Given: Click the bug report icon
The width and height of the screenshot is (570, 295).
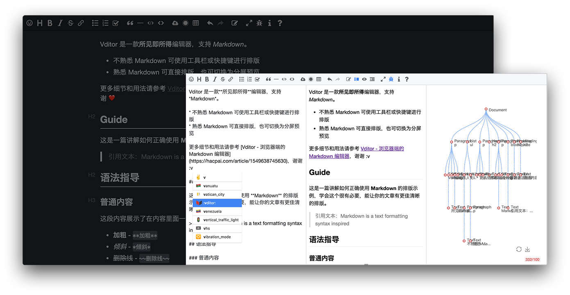Looking at the screenshot, I should click(x=391, y=79).
